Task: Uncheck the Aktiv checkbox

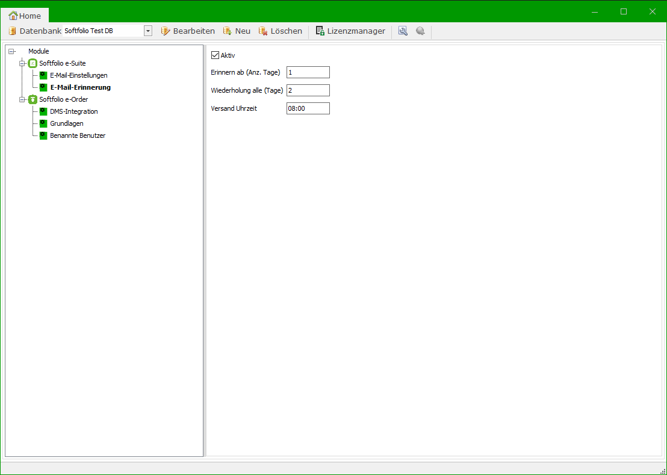Action: click(x=216, y=55)
